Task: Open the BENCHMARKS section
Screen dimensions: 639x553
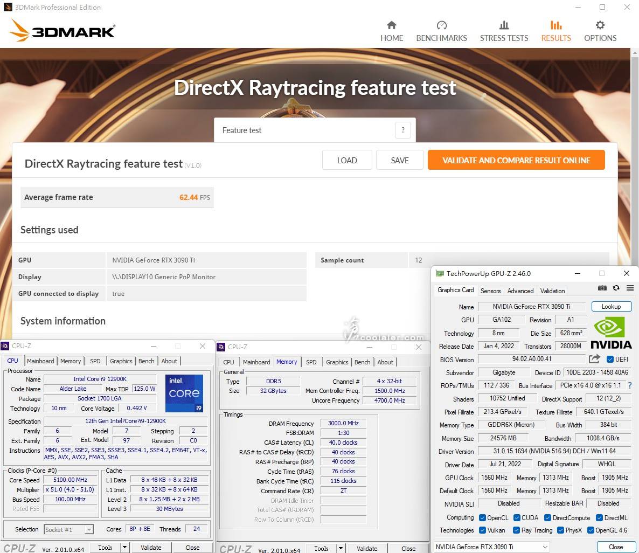Action: [x=441, y=31]
